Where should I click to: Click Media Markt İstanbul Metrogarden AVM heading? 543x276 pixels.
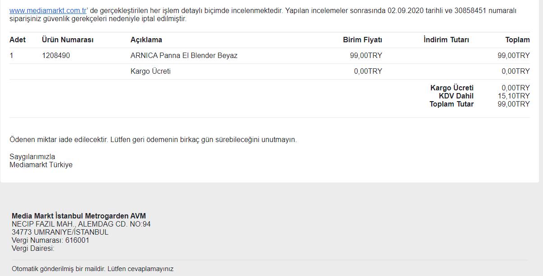tap(79, 216)
